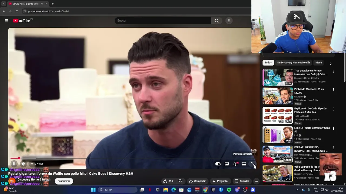Image resolution: width=346 pixels, height=194 pixels.
Task: Like the video with 33 k likes
Action: 168,181
